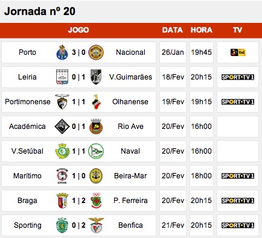This screenshot has height=238, width=262.
Task: Click the V.Setúbal 1 | 1 score
Action: click(x=78, y=151)
